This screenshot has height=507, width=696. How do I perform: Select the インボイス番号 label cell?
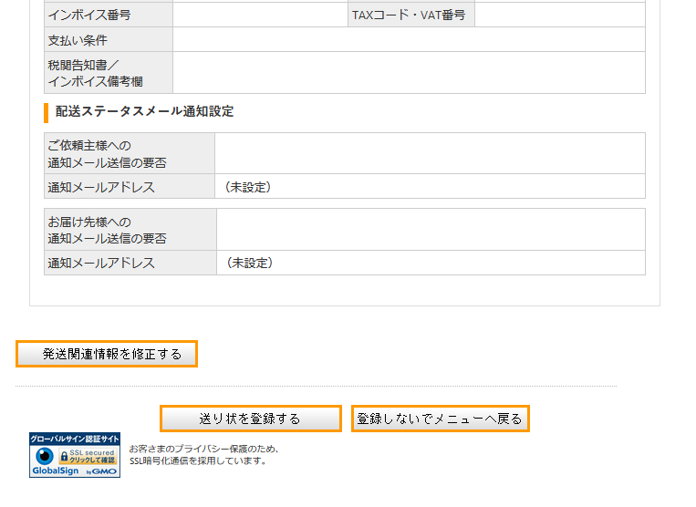[109, 16]
